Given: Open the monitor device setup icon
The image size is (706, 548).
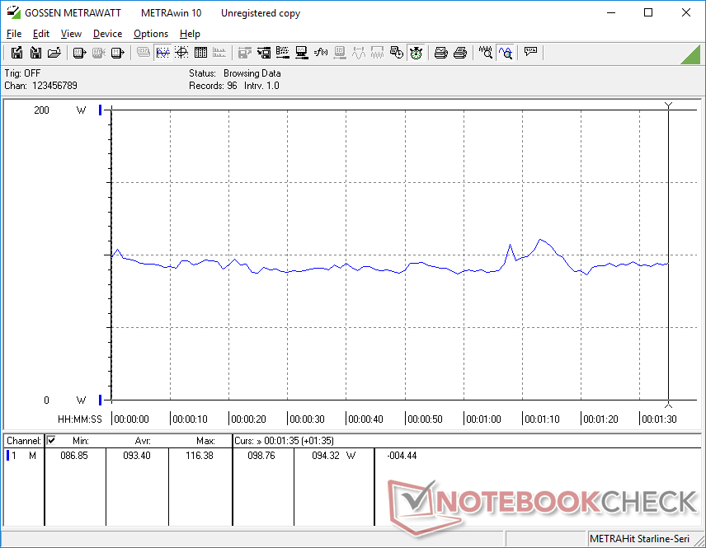Looking at the screenshot, I should coord(302,53).
